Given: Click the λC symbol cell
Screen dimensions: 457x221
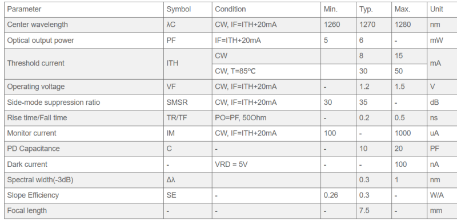Looking at the screenshot, I should point(188,25).
